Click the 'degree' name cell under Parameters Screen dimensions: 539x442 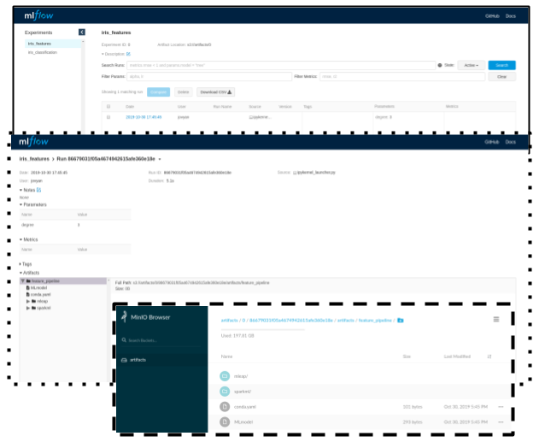pos(27,225)
